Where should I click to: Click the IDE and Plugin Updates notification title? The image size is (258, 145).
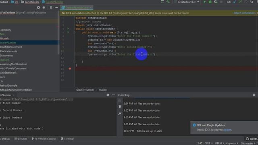click(211, 125)
